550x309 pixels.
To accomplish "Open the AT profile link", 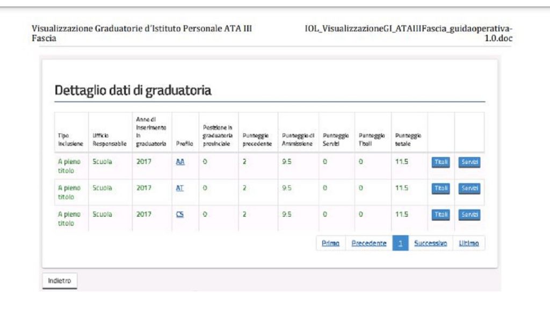I will (180, 189).
